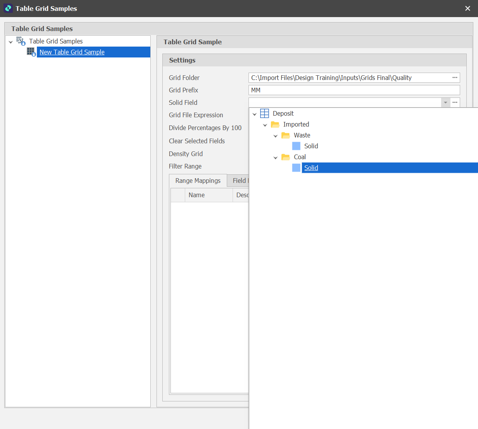This screenshot has height=429, width=478.
Task: Click the Deposit table icon
Action: [264, 113]
